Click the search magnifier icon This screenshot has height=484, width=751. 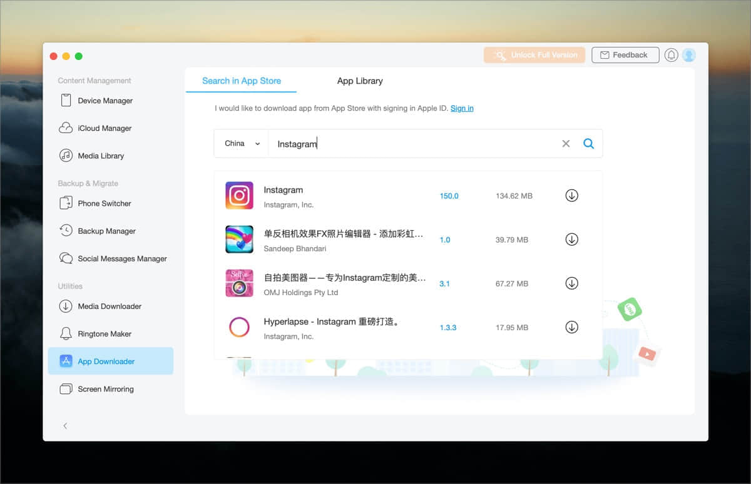tap(588, 143)
